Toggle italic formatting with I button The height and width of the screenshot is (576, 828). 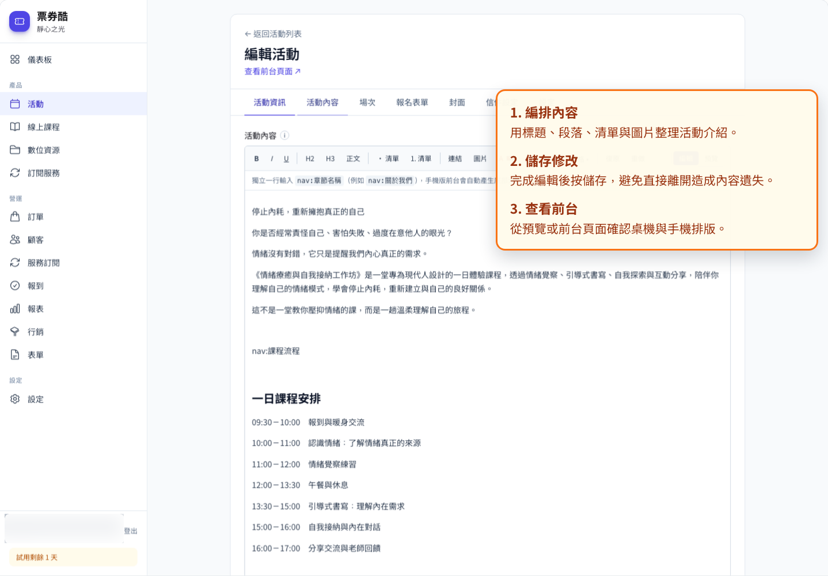tap(272, 158)
